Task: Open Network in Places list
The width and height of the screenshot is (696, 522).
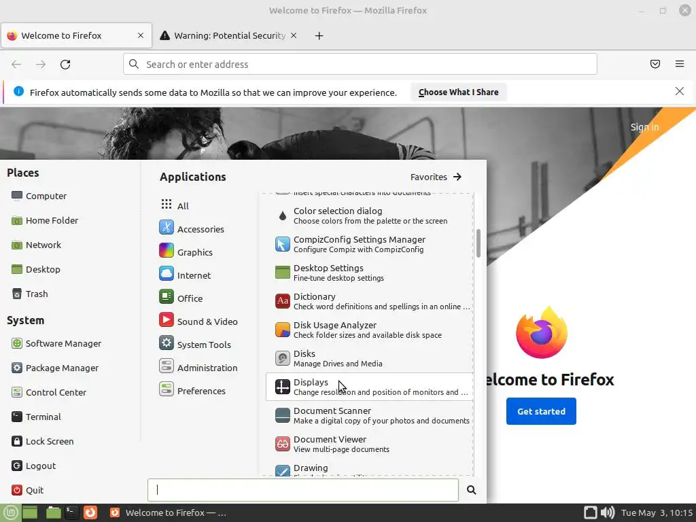Action: pos(37,245)
